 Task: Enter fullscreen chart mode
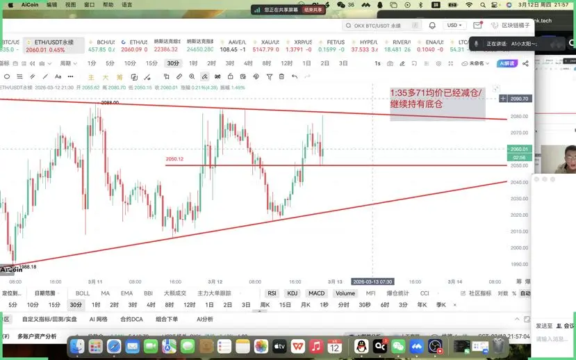pyautogui.click(x=451, y=63)
